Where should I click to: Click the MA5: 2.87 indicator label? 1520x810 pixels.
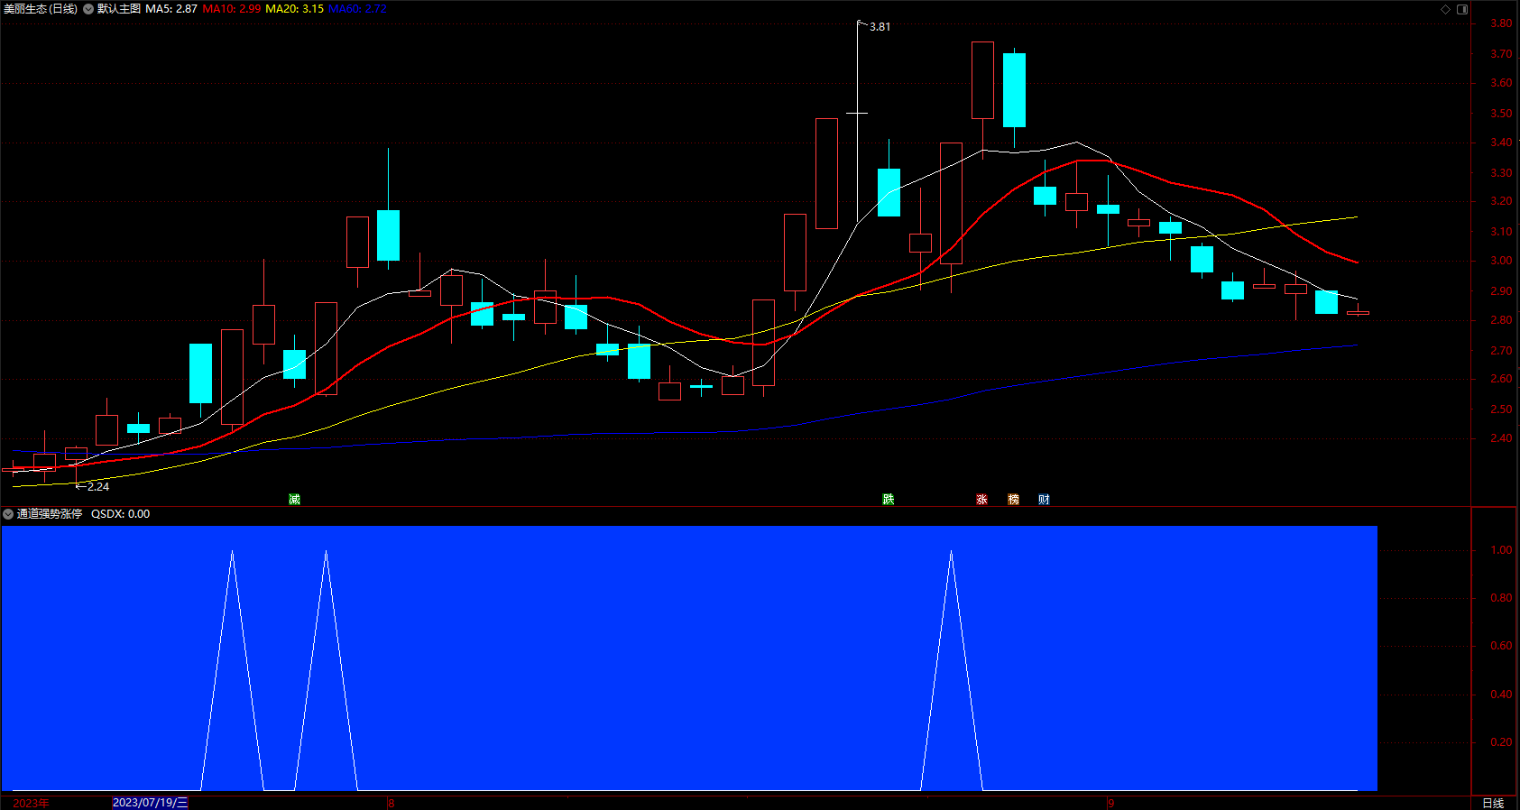click(171, 9)
